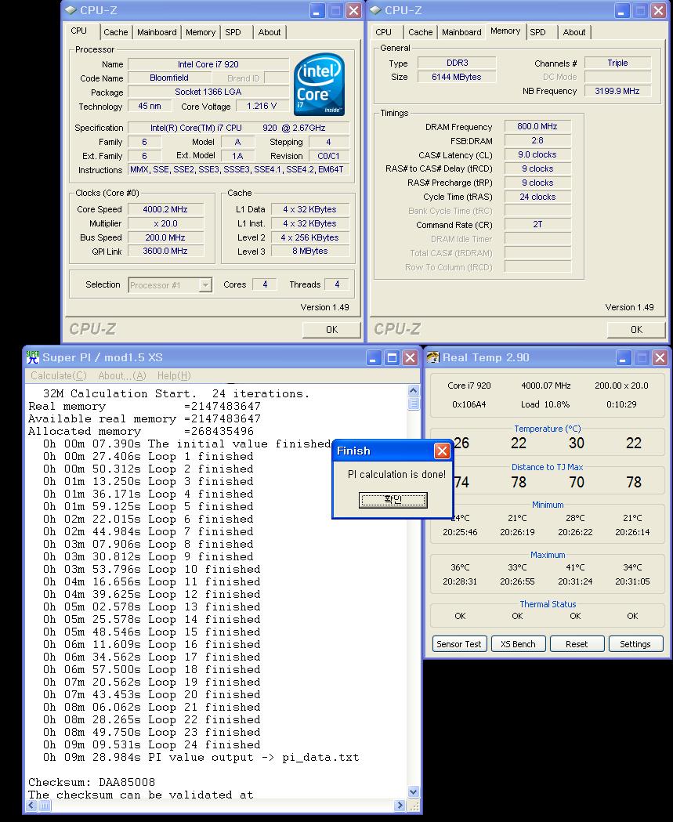
Task: Click the Level 3 cache 8 MBytes value
Action: 309,251
